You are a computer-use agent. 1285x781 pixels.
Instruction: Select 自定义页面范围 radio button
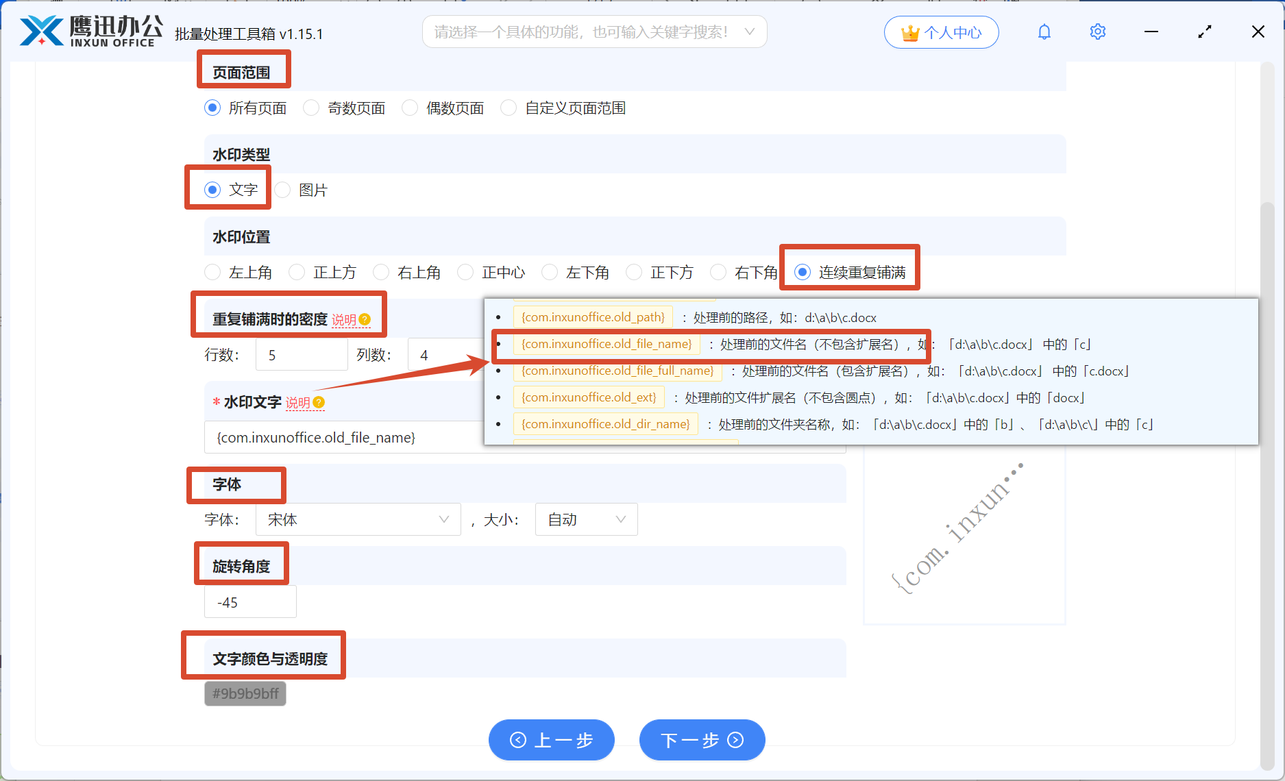coord(509,108)
